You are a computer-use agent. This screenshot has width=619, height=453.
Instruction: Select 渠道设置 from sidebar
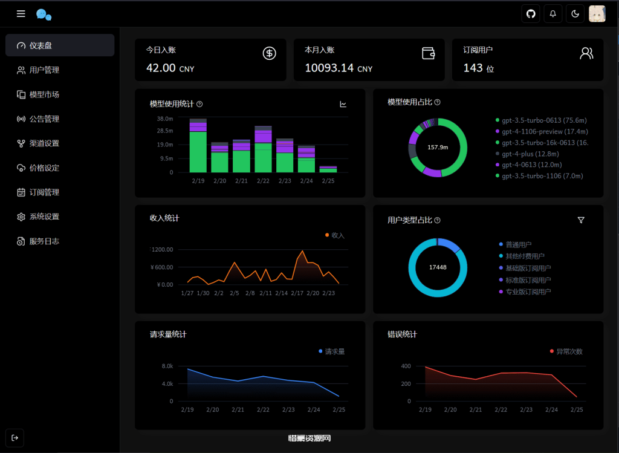pos(44,143)
